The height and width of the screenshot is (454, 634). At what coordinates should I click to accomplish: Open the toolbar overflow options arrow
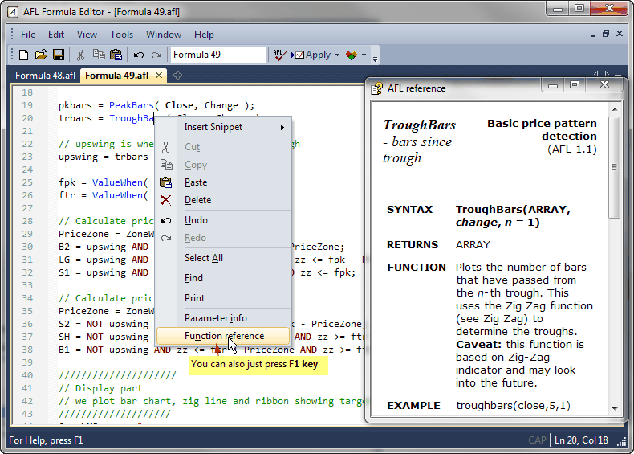(375, 57)
